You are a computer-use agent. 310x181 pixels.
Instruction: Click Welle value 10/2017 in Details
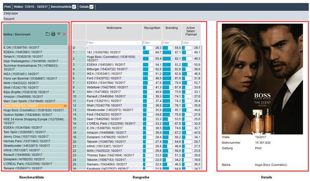point(260,137)
